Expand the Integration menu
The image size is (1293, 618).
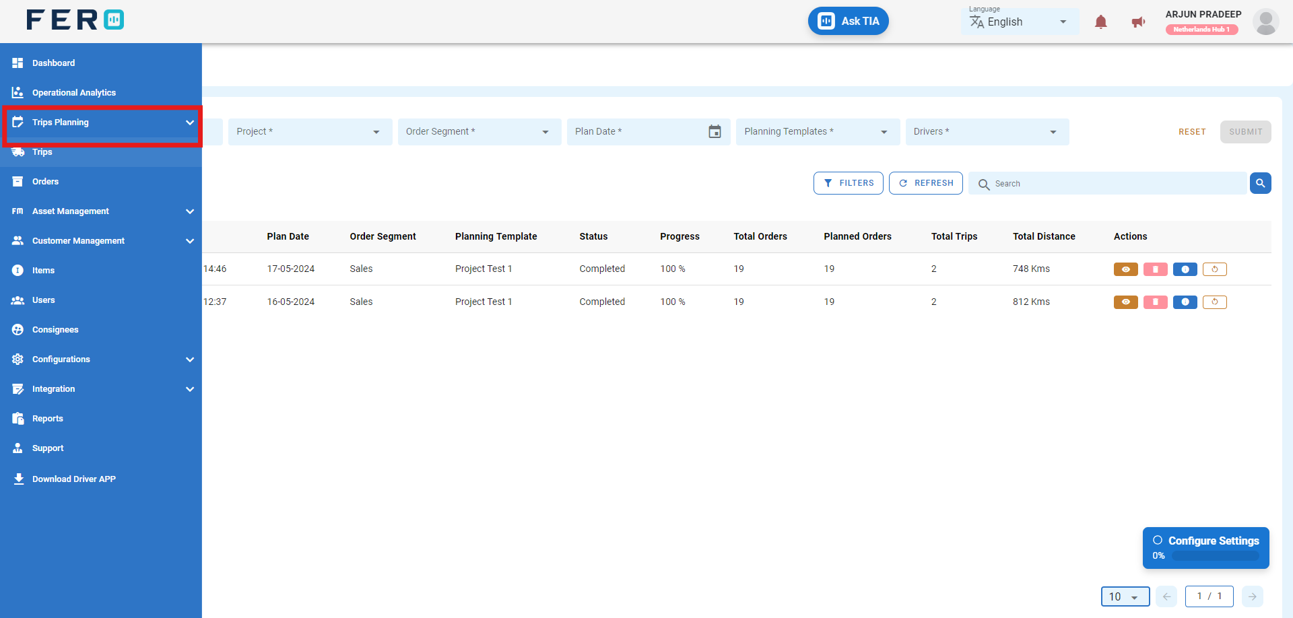[101, 388]
